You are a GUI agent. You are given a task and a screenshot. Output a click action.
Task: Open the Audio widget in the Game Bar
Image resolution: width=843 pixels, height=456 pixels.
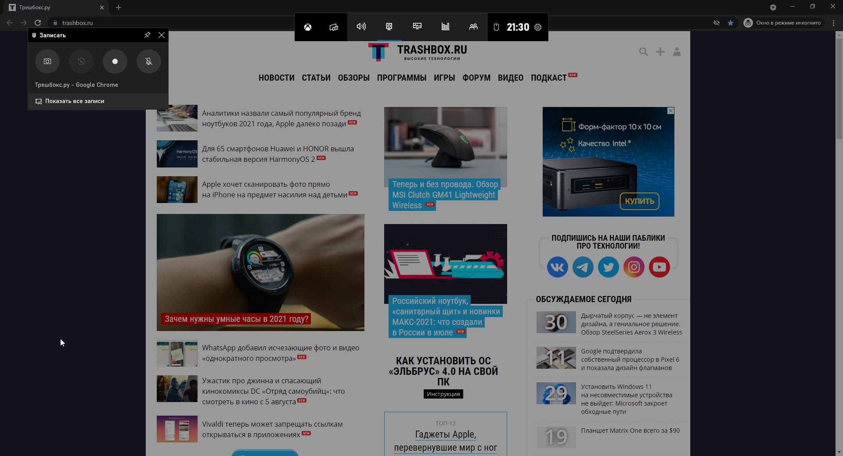[361, 27]
